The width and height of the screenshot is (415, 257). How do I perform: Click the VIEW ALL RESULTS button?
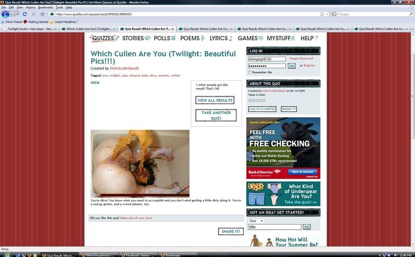point(215,100)
